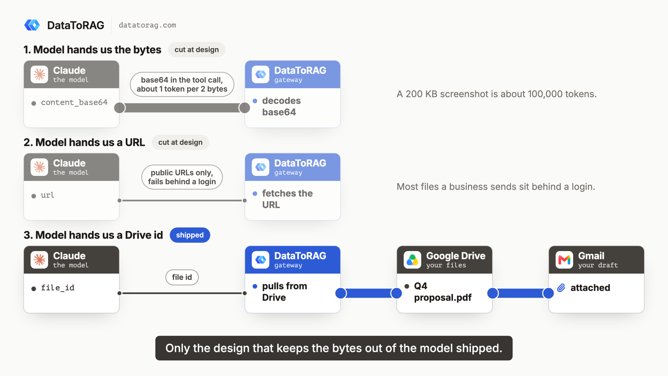Click the DataToRAG gateway icon in section 1
The image size is (668, 376).
(x=261, y=74)
